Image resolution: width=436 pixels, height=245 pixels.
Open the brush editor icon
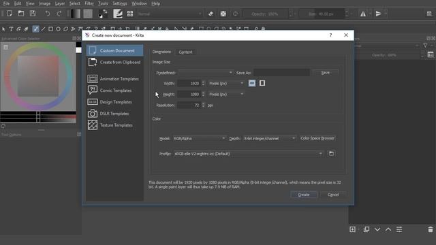pos(118,14)
